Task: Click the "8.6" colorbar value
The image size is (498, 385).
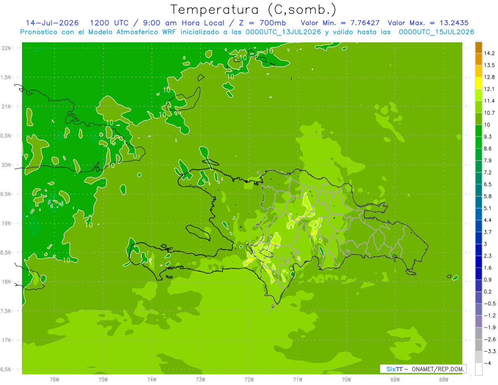Action: tap(488, 149)
